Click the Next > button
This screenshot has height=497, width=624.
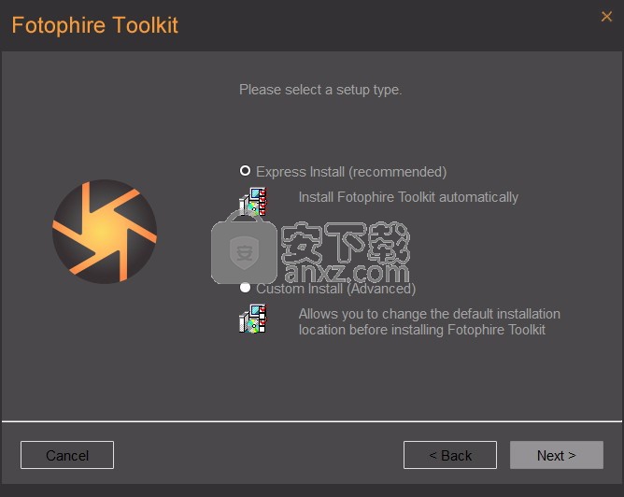pyautogui.click(x=557, y=455)
